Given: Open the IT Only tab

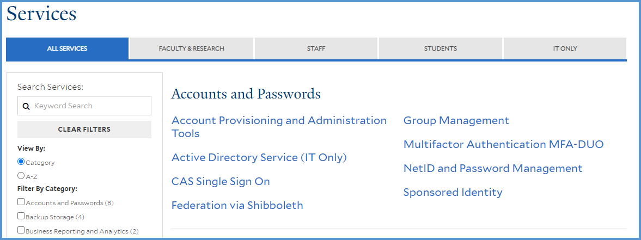Looking at the screenshot, I should pos(565,48).
